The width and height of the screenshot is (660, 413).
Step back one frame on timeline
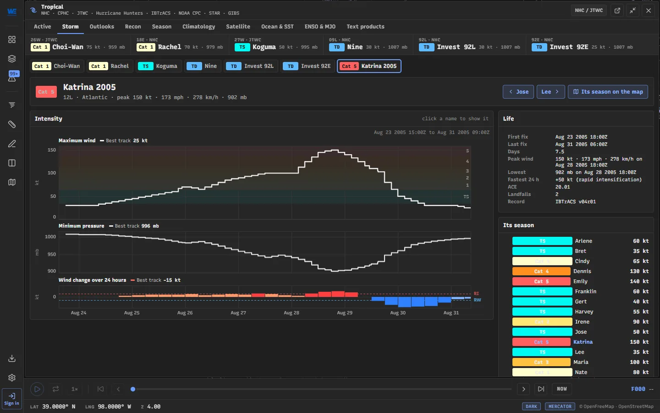click(118, 389)
